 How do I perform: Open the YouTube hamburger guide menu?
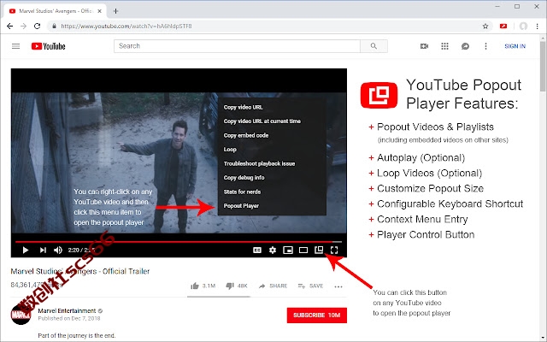point(15,46)
